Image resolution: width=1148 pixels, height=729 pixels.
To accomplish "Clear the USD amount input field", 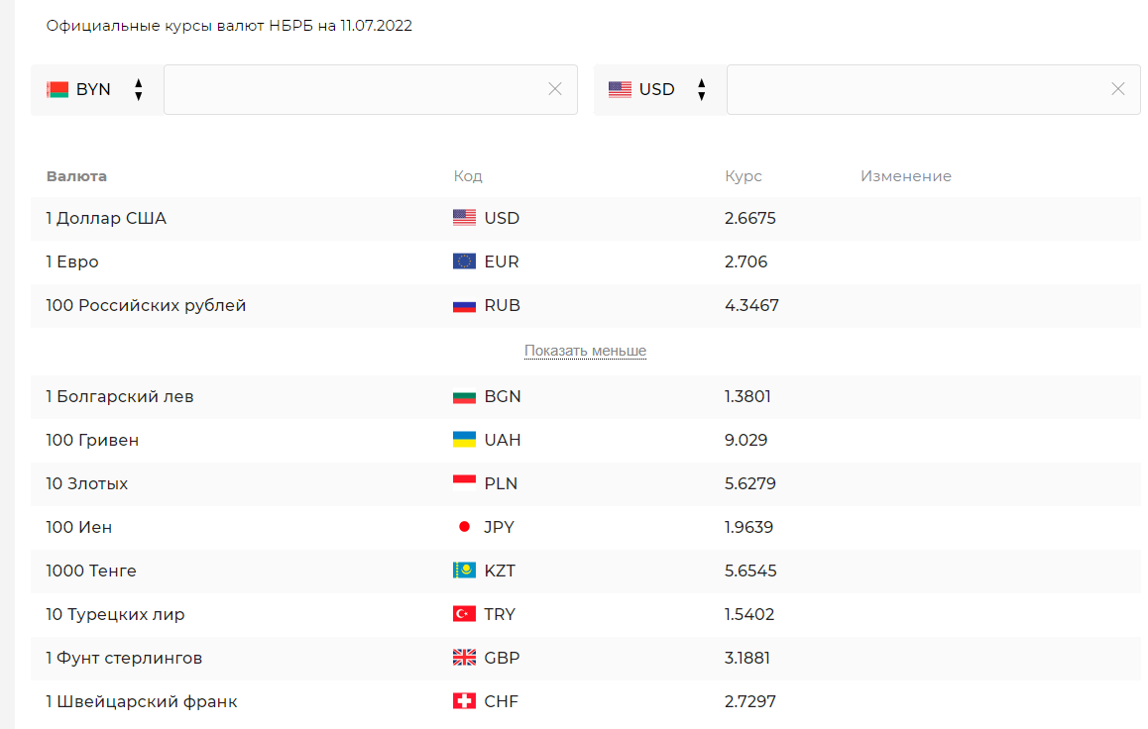I will pyautogui.click(x=1118, y=89).
